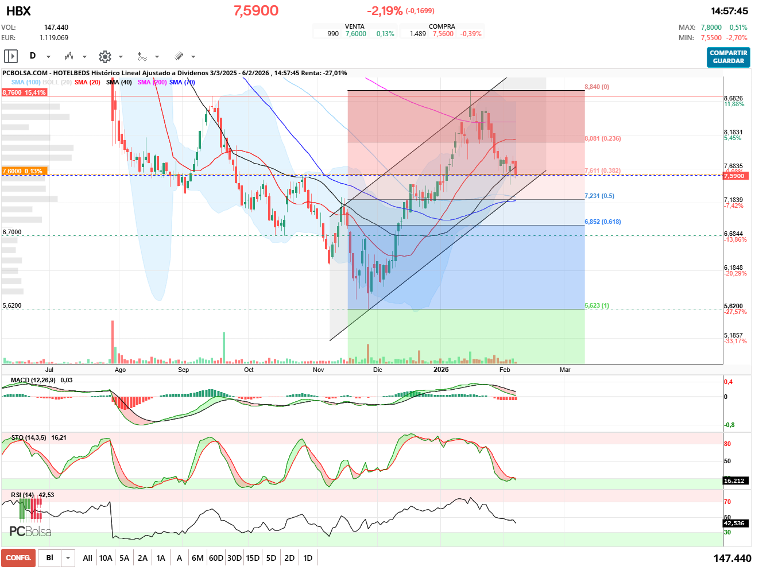Click the red CONFG. button
759x570 pixels.
[x=18, y=558]
